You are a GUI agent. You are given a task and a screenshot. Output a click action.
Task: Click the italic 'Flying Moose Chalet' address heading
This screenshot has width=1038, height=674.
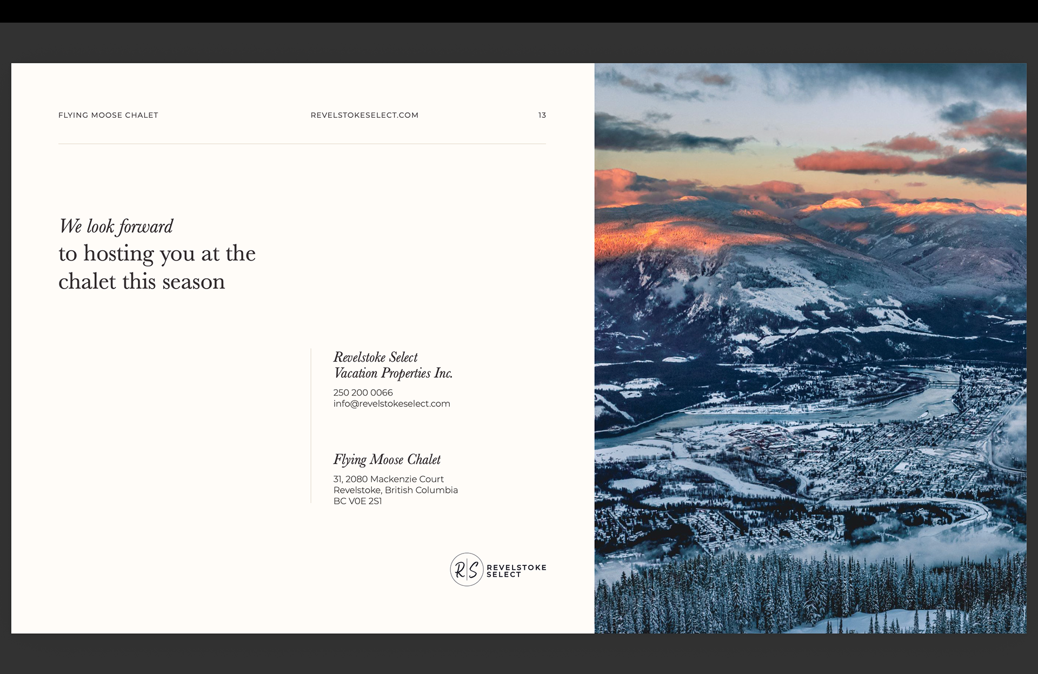[387, 460]
